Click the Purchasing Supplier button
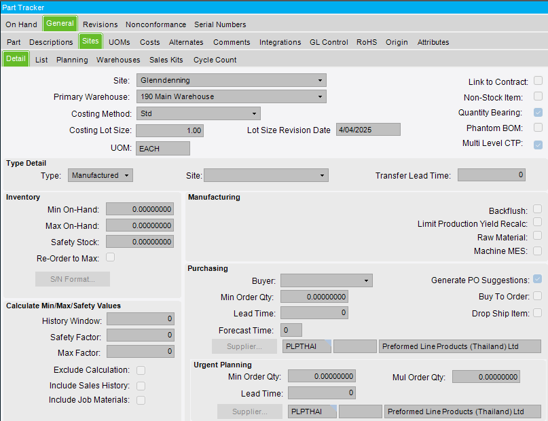Viewport: 548px width, 421px height. pyautogui.click(x=244, y=346)
